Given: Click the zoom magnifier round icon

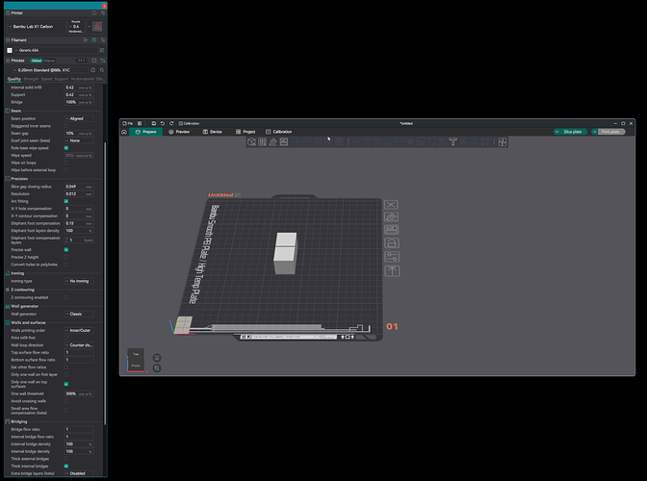Looking at the screenshot, I should 157,368.
